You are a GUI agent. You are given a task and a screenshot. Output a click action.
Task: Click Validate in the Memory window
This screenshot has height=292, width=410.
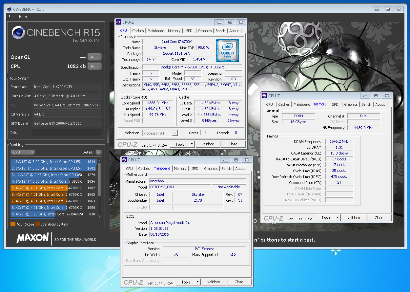point(354,218)
